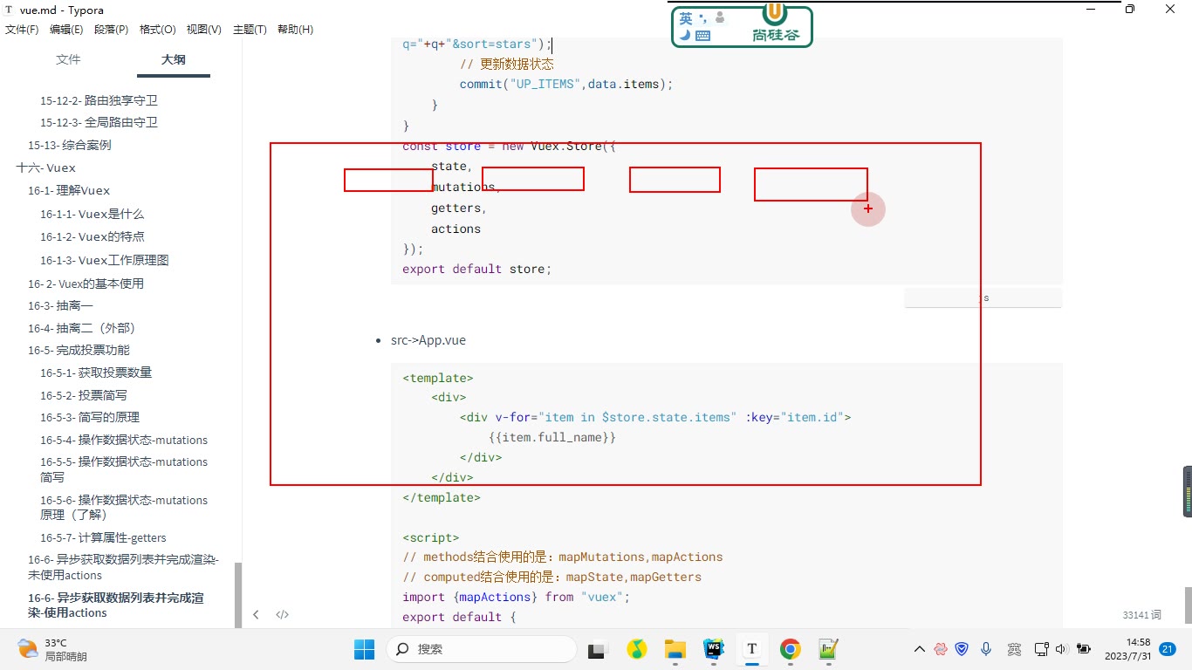Collapse sidebar with the left arrow icon

pyautogui.click(x=256, y=614)
